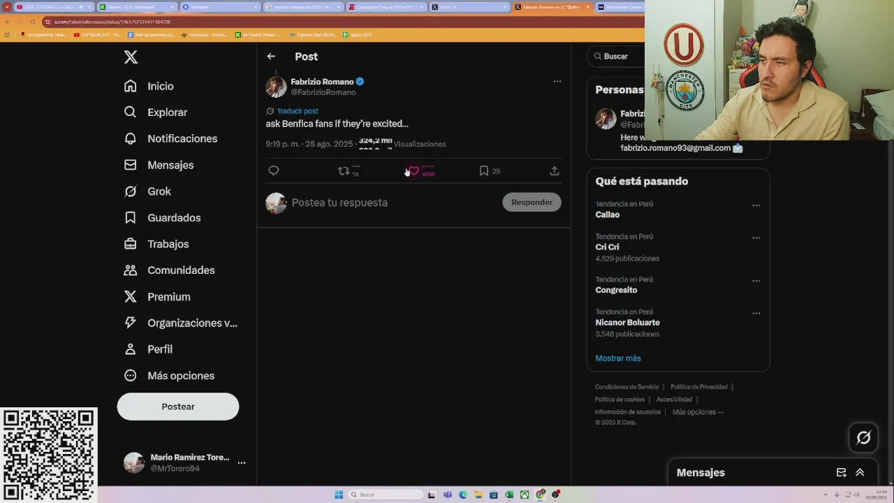Click the repost icon

click(x=344, y=170)
